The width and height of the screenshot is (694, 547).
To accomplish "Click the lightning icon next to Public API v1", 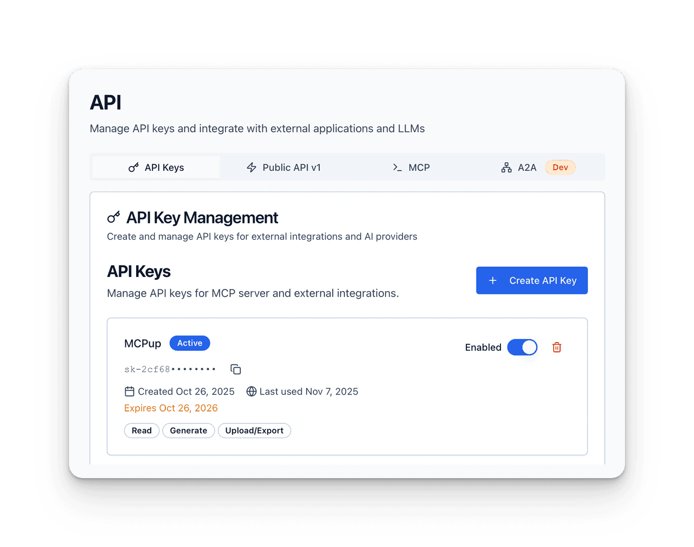I will (x=252, y=168).
